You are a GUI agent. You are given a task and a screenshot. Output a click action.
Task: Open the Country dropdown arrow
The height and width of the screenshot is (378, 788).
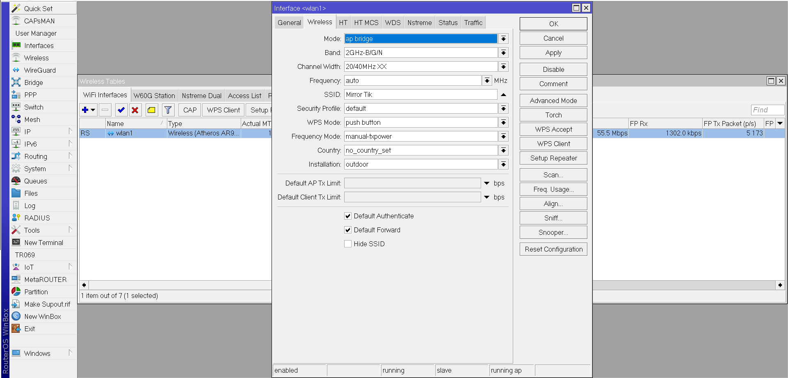tap(503, 150)
